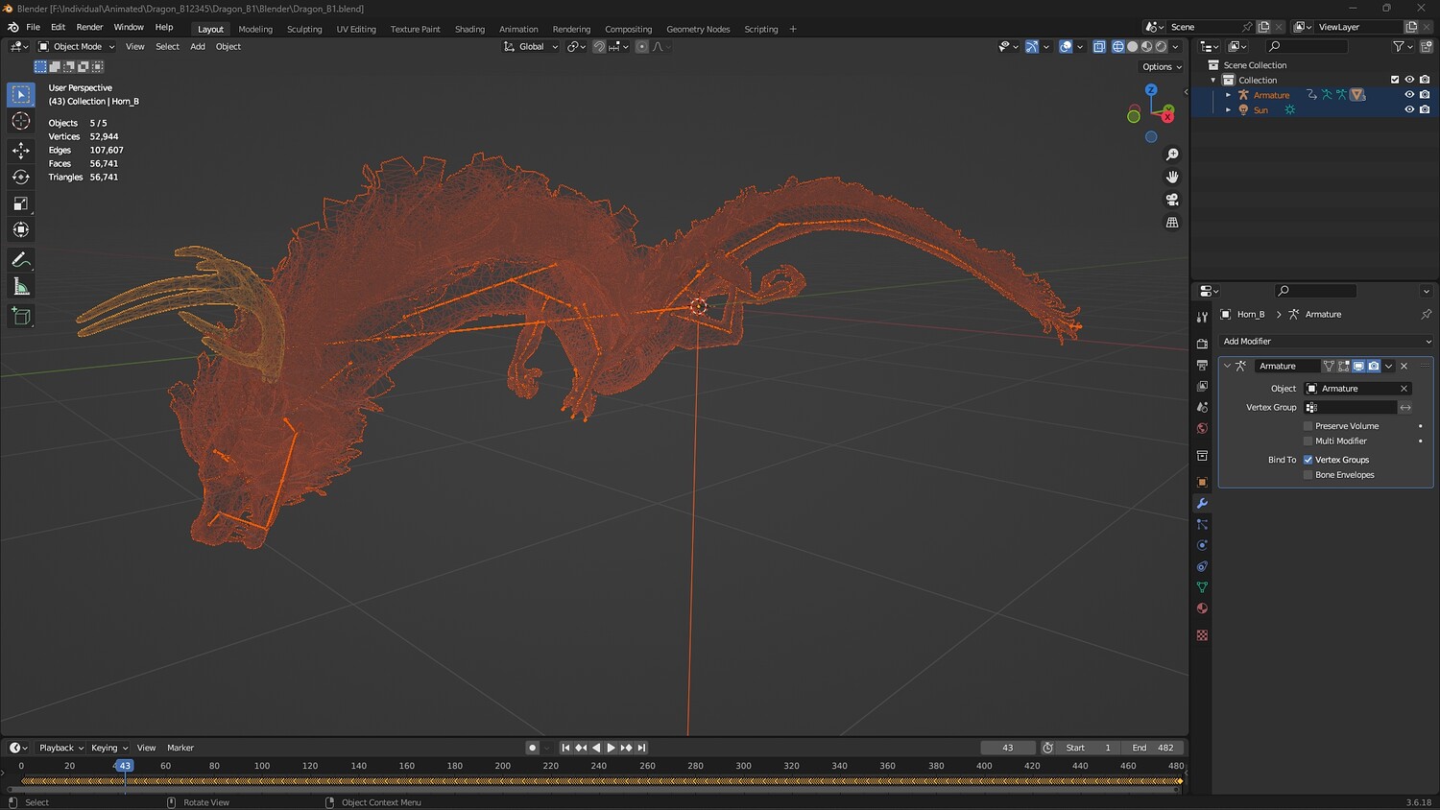Hide the Armature in the outliner
1440x810 pixels.
1409,95
